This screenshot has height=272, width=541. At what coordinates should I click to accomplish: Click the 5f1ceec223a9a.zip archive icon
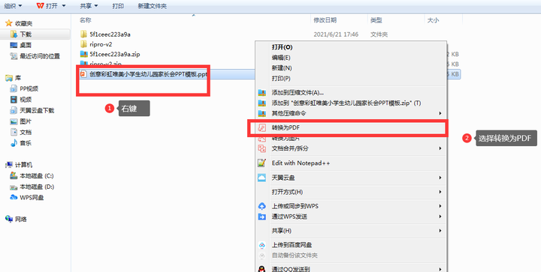[x=83, y=54]
